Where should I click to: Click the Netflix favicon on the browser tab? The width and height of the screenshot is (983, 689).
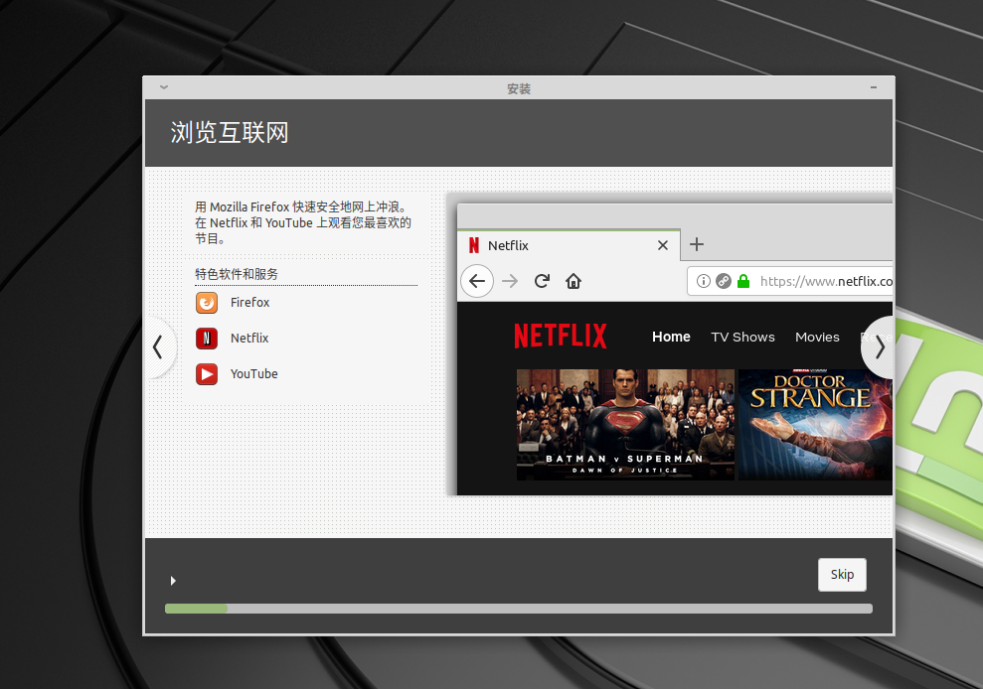(474, 245)
